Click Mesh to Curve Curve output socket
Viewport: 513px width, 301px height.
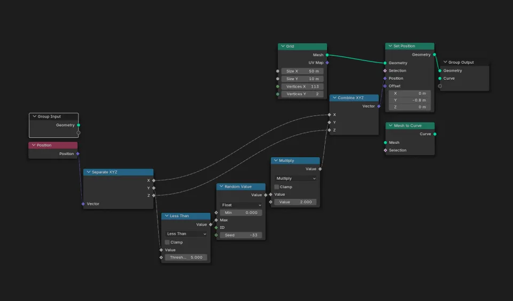(435, 134)
